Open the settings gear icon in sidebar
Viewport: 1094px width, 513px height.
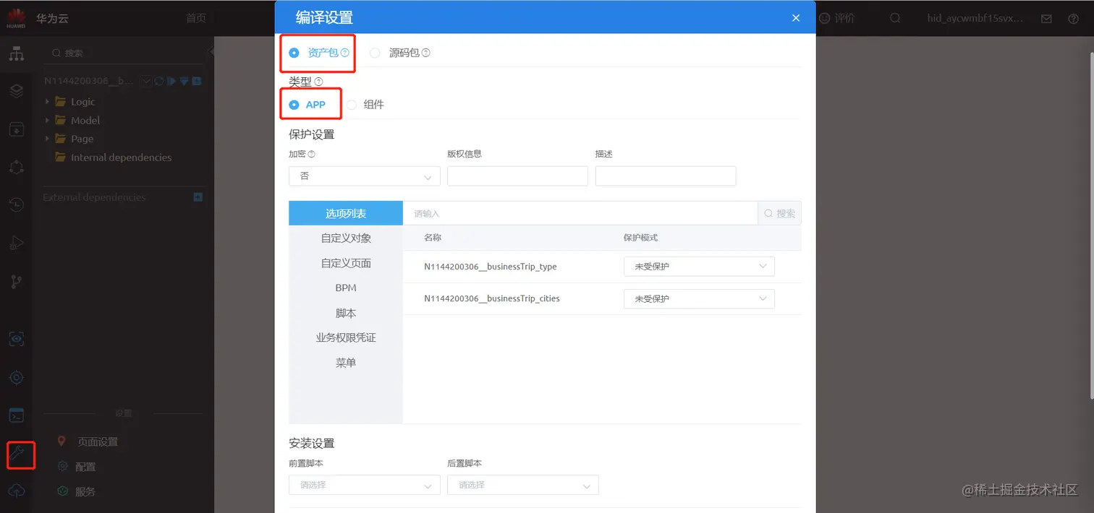point(16,376)
